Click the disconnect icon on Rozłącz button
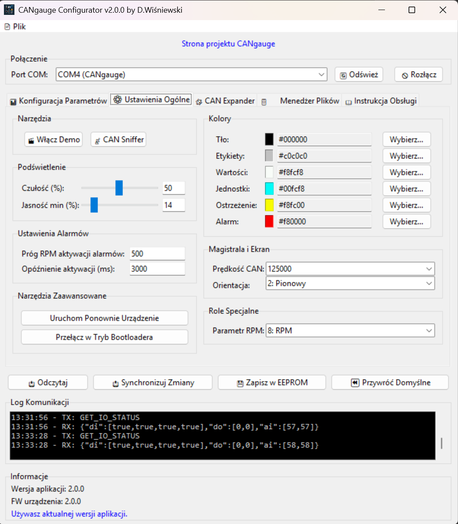This screenshot has width=458, height=524. (405, 76)
